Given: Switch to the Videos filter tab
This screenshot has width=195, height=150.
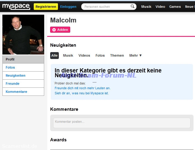Looking at the screenshot, I should coord(84,55).
